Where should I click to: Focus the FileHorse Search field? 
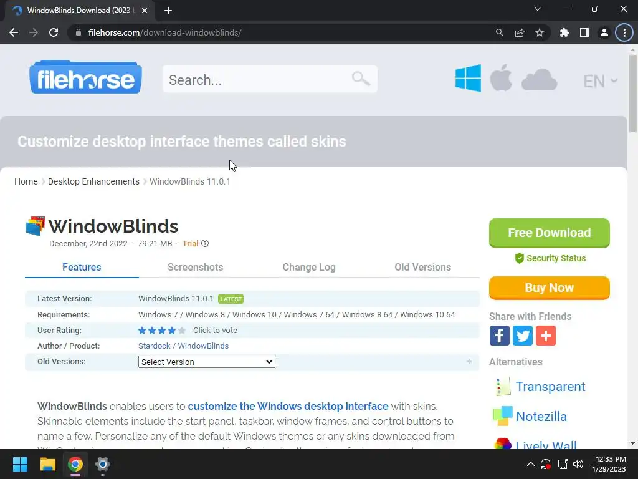coord(270,79)
